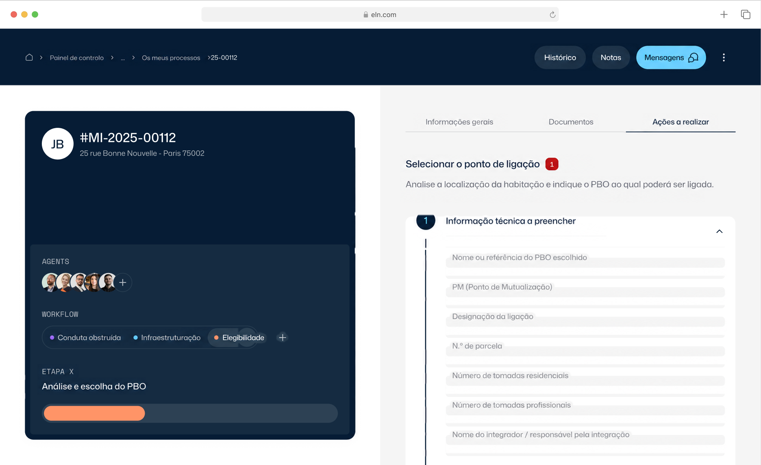
Task: Click the JB avatar circle
Action: pos(58,144)
